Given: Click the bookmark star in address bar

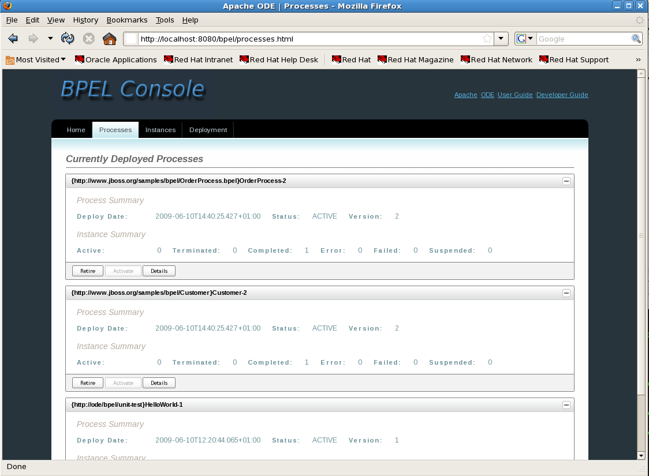Looking at the screenshot, I should [487, 39].
